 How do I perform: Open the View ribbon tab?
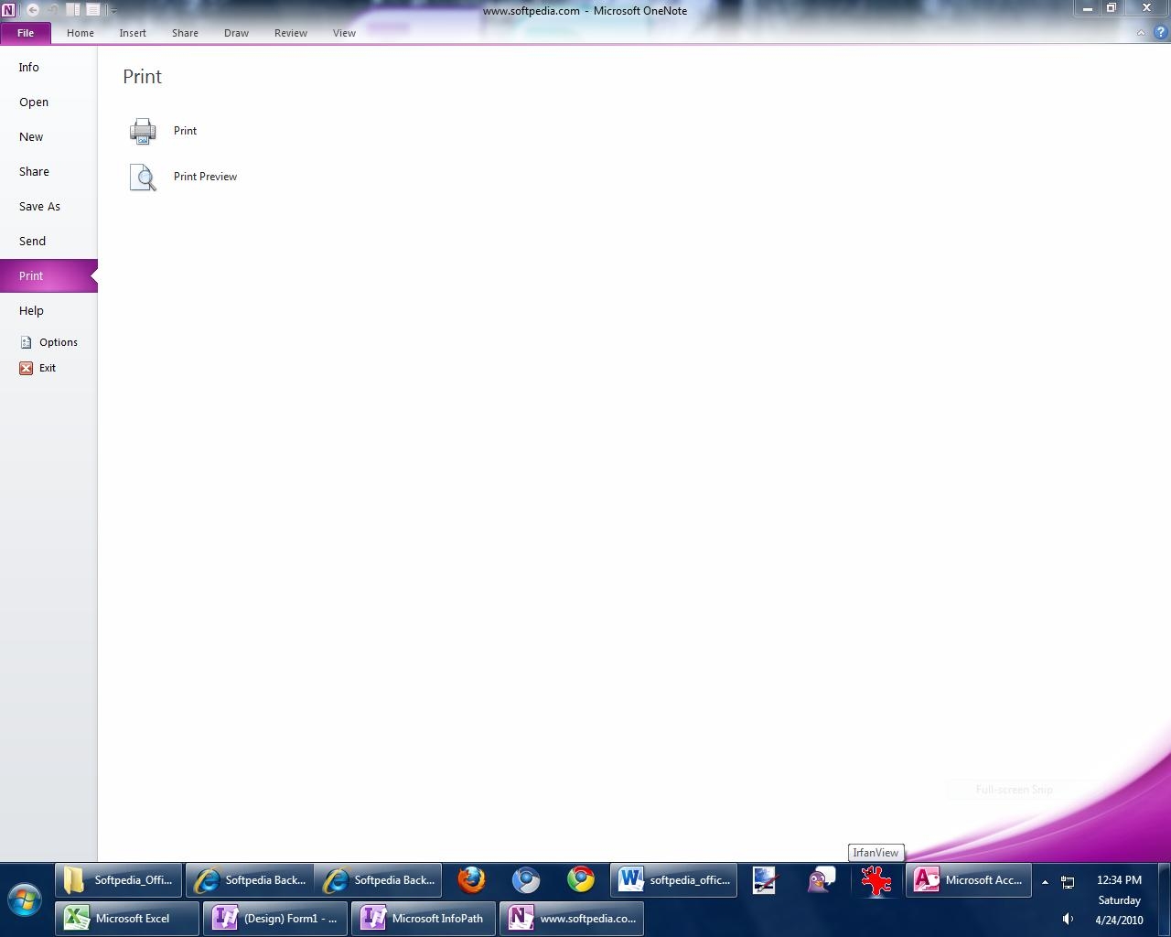(x=344, y=33)
